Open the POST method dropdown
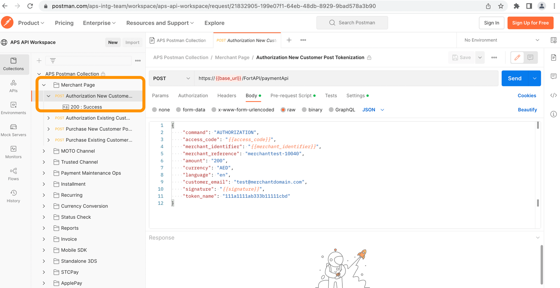Viewport: 560px width, 288px height. pyautogui.click(x=171, y=78)
